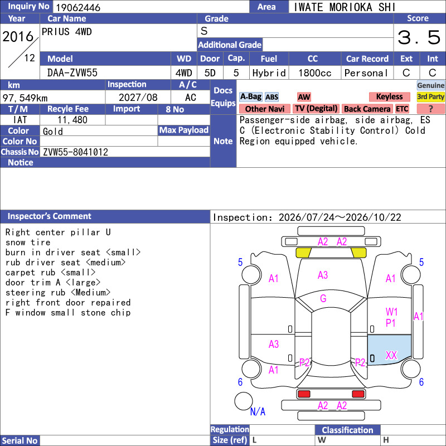Click the red question mark badge
The width and height of the screenshot is (446, 446).
click(430, 109)
